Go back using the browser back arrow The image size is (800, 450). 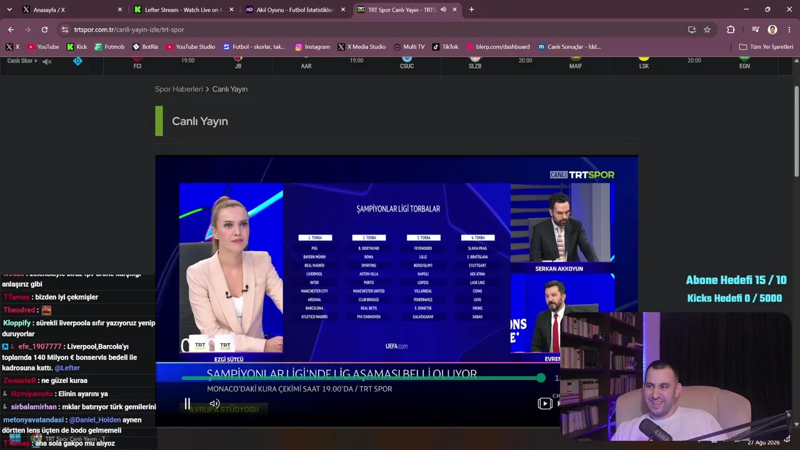point(11,29)
